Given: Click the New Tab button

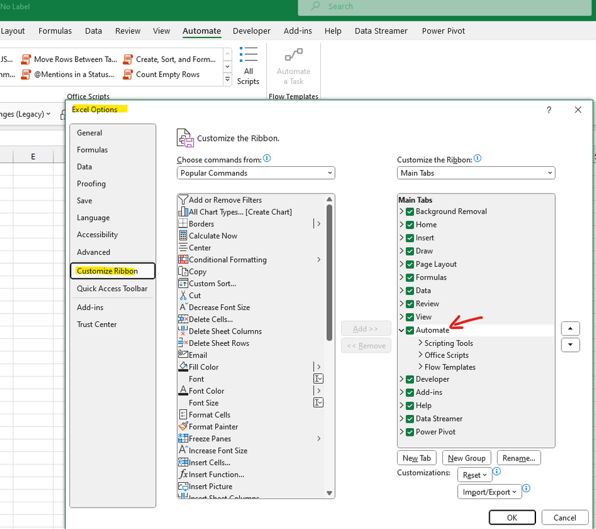Looking at the screenshot, I should point(417,458).
